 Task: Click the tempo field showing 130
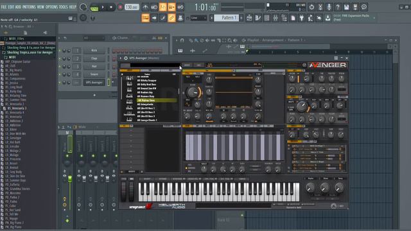coord(132,7)
